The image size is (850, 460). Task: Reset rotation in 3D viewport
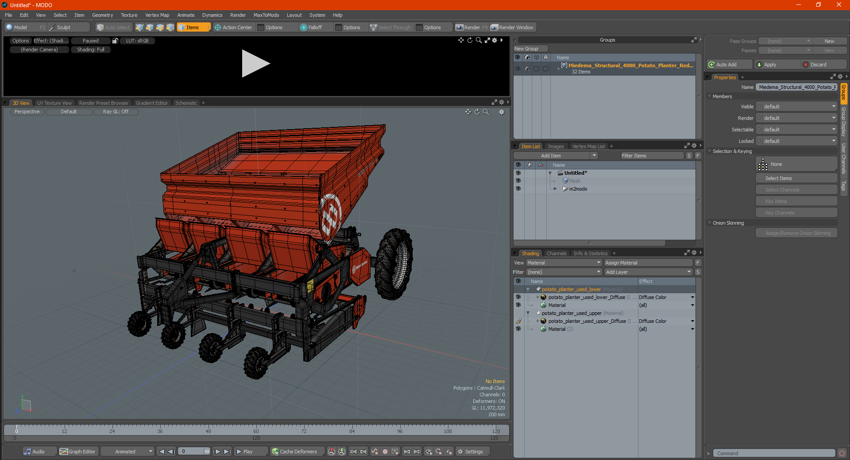pos(477,112)
